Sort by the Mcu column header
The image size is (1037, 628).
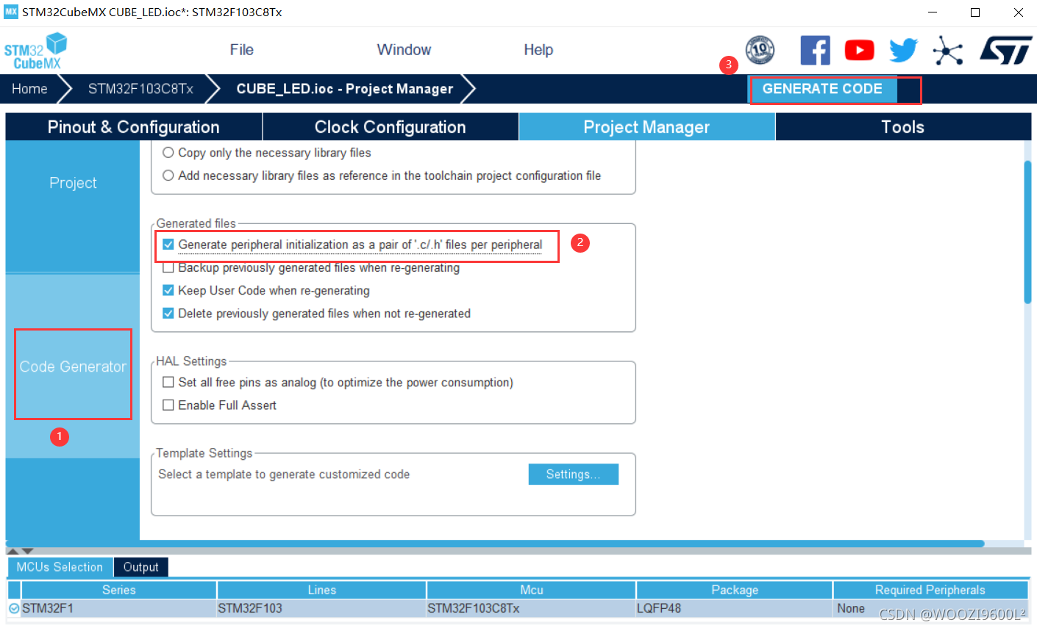531,590
